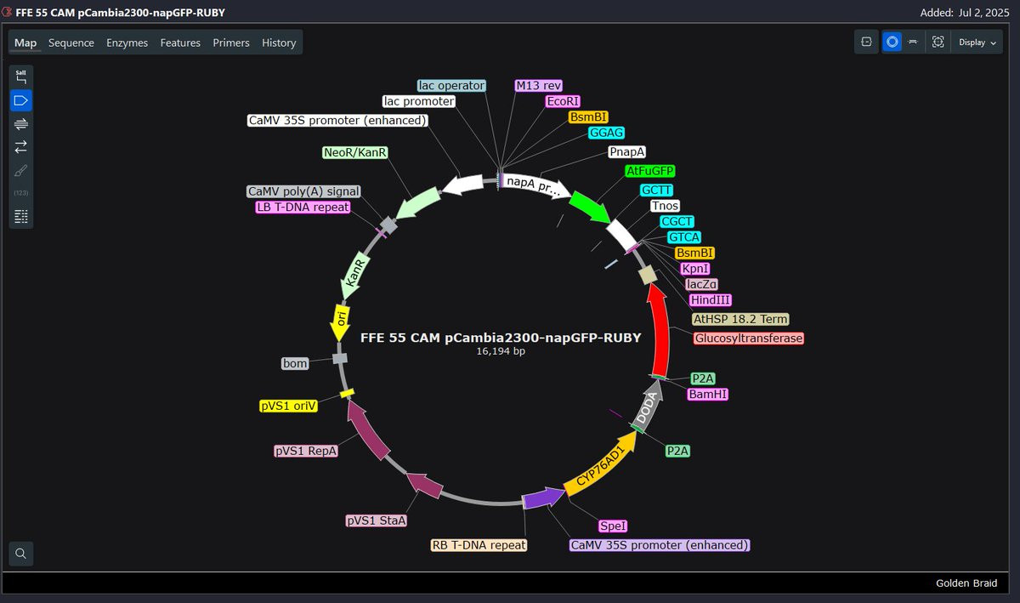
Task: Select the AtFuGFP feature label
Action: click(x=649, y=171)
